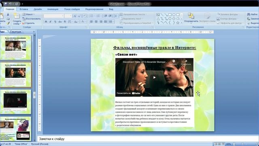Select the first slide thumbnail in the panel
This screenshot has height=146, width=259.
tap(15, 47)
